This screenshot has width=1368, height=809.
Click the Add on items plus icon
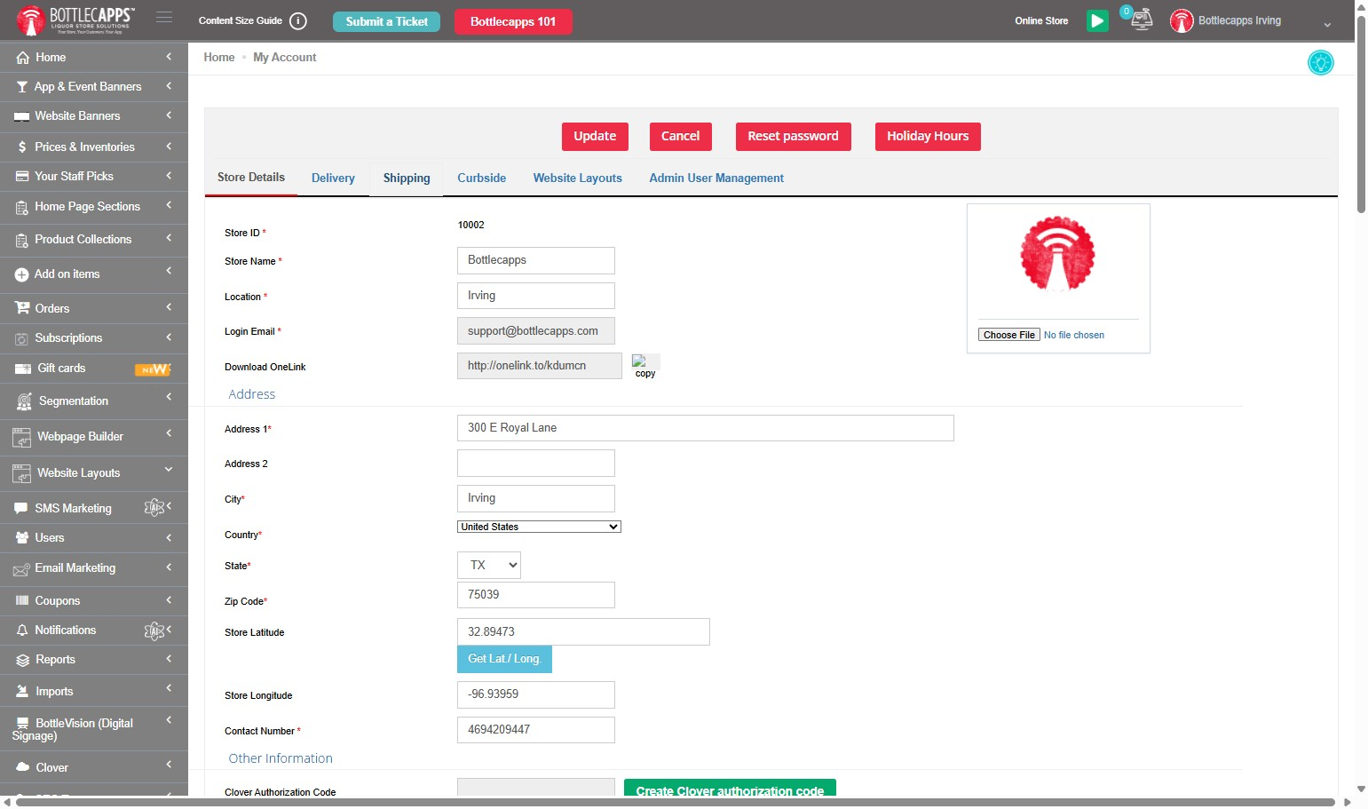(22, 275)
